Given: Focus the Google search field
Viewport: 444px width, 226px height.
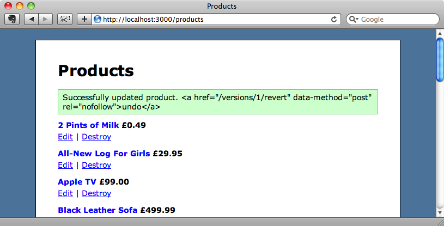Looking at the screenshot, I should coord(392,19).
